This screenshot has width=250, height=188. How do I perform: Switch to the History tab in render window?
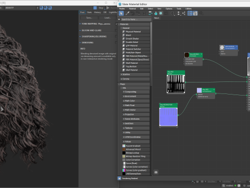[x=97, y=13]
